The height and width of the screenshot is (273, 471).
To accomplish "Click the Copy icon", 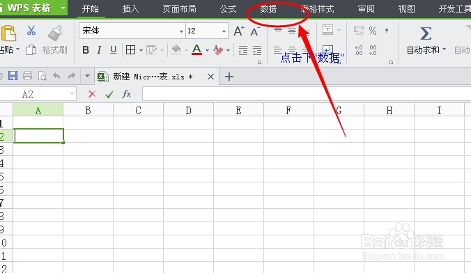I will pos(31,50).
